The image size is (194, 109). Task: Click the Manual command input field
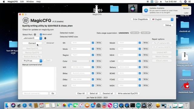pyautogui.click(x=35, y=94)
